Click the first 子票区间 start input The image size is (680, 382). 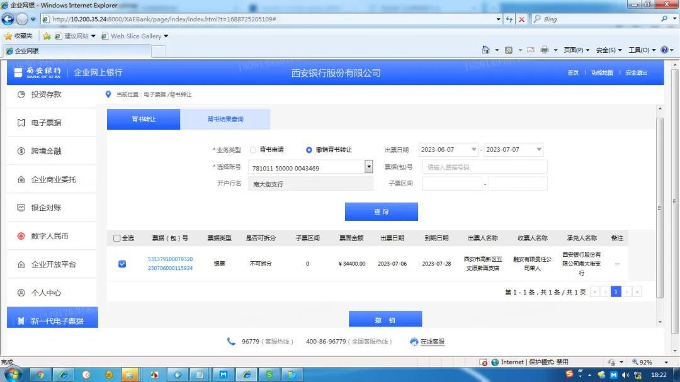[x=452, y=183]
